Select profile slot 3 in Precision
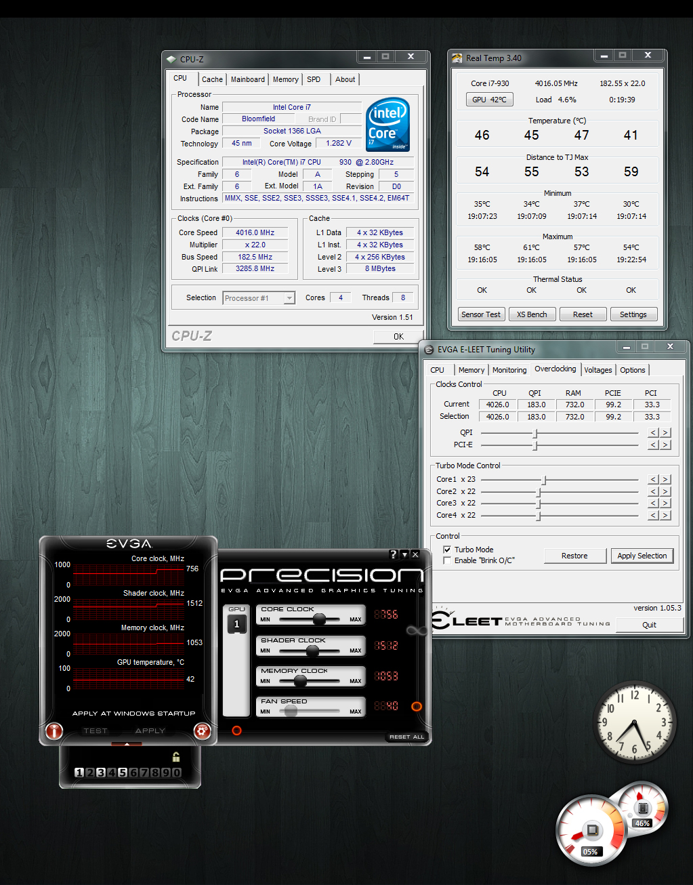The height and width of the screenshot is (885, 693). pyautogui.click(x=101, y=773)
